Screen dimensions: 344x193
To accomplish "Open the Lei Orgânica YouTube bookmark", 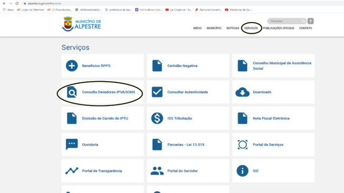I will click(179, 9).
